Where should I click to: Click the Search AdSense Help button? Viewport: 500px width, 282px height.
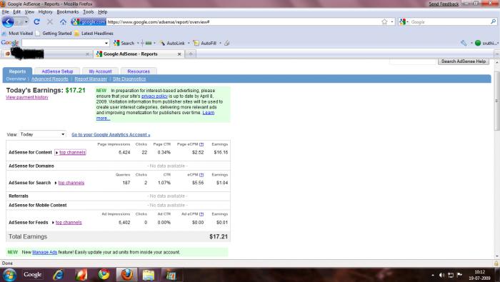point(464,61)
